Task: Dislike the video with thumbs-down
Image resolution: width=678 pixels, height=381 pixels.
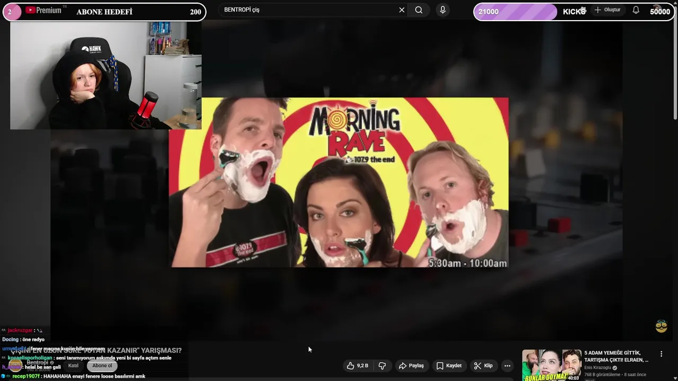Action: tap(382, 366)
